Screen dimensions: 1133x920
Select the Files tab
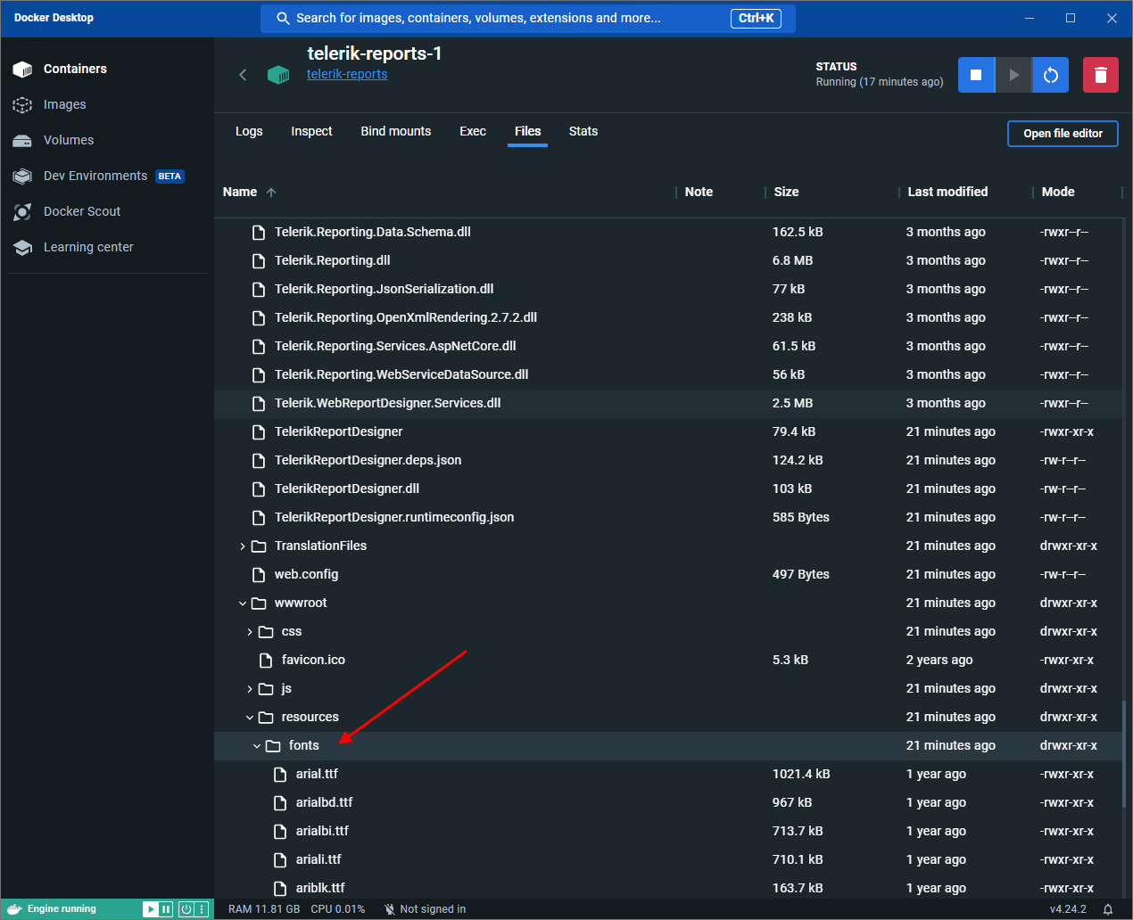click(527, 131)
